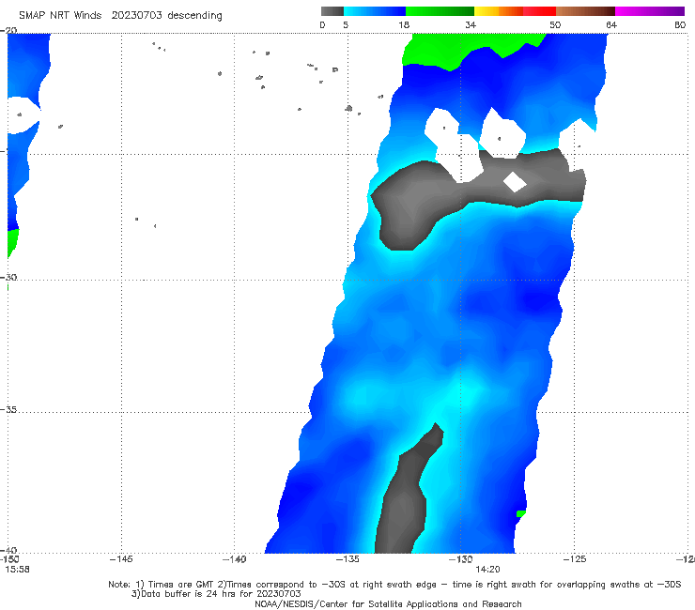Click the swath time '15:58'

[x=17, y=570]
